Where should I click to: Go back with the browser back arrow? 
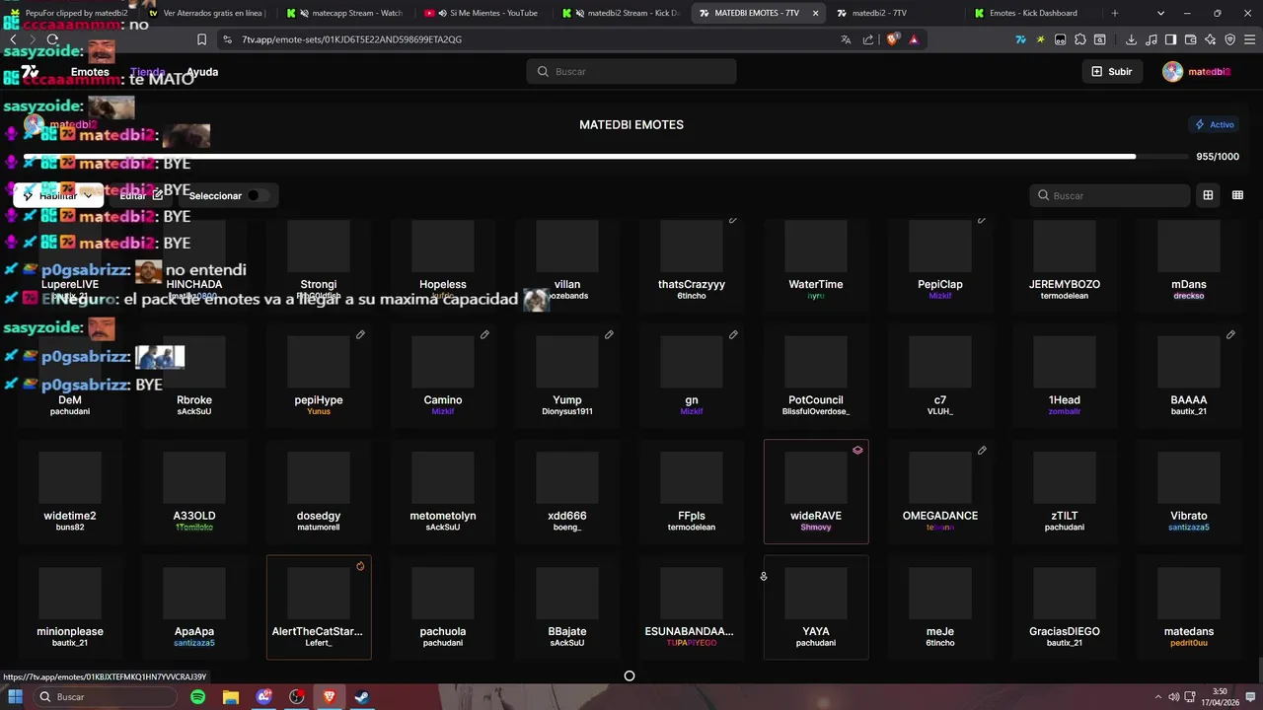tap(14, 39)
